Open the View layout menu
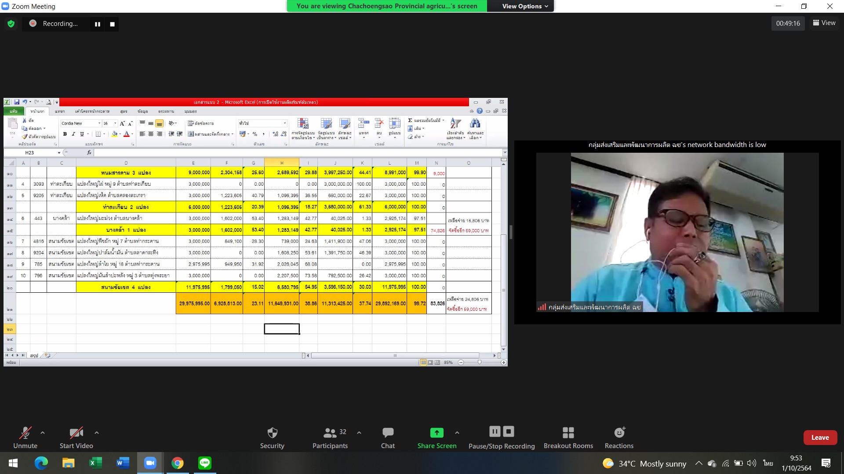844x474 pixels. point(824,23)
